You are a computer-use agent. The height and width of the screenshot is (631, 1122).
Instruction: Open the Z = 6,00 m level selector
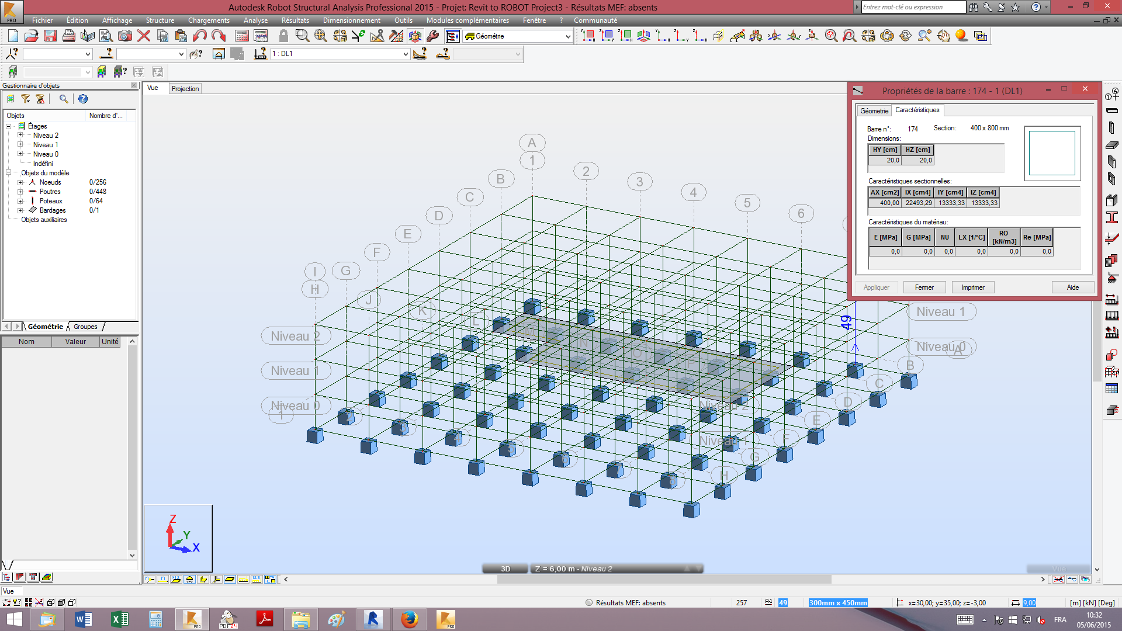(616, 568)
